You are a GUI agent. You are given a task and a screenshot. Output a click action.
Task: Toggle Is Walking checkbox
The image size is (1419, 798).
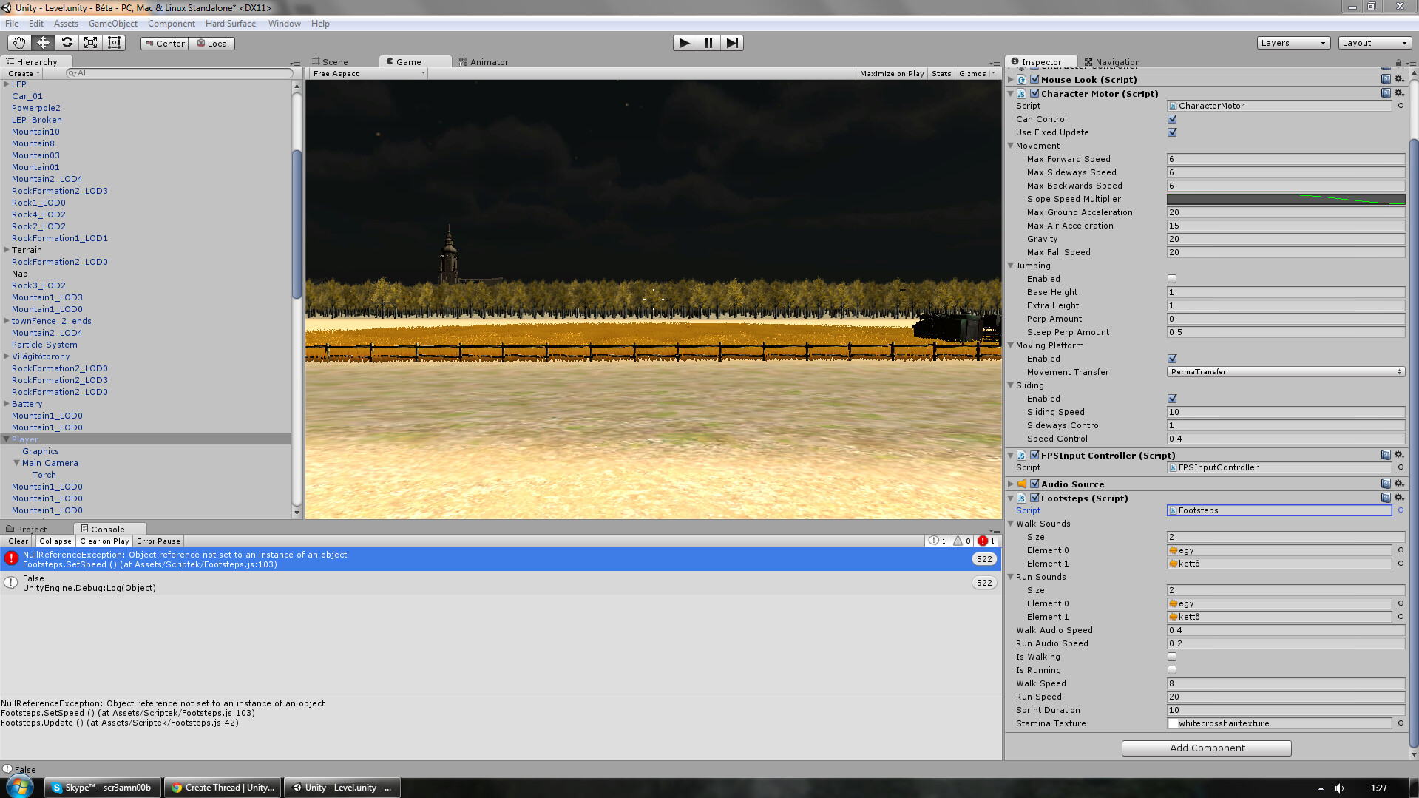1172,657
